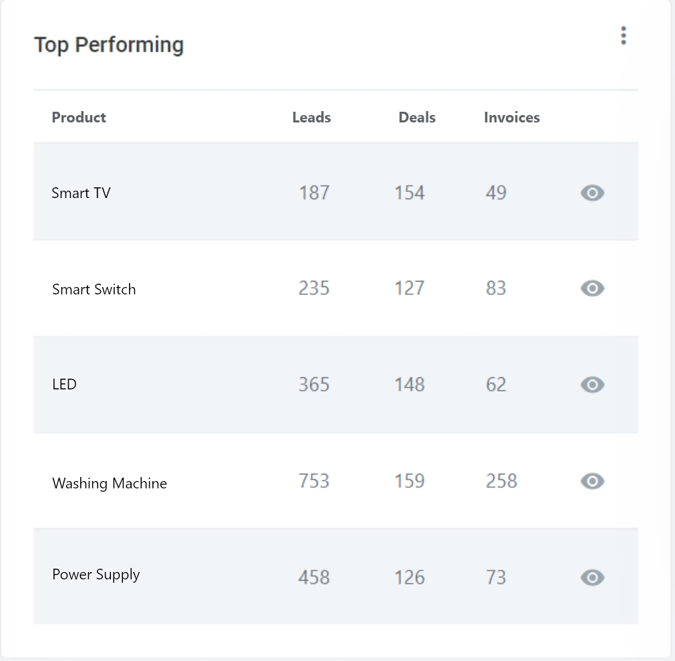Click the LED product name
Screen dimensions: 675x661
(64, 384)
